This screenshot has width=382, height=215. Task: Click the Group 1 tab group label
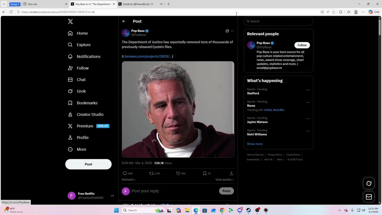point(15,4)
